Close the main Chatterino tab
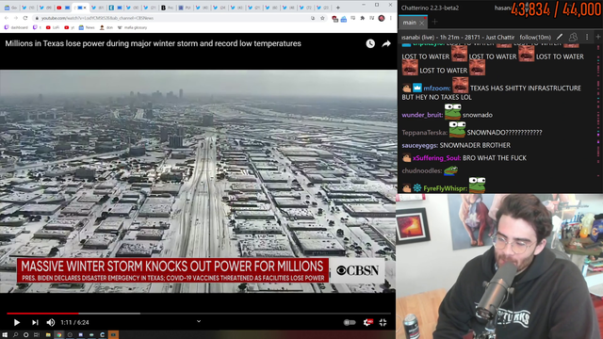 pos(422,23)
